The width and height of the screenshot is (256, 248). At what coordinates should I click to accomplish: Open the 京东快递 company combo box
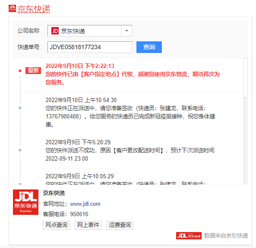[x=90, y=31]
